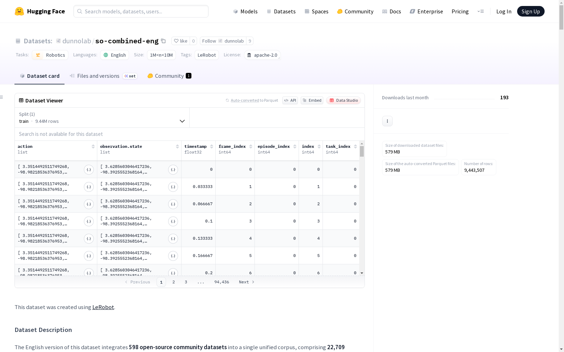Expand action JSON in timestamp 0.033333 row

point(89,187)
